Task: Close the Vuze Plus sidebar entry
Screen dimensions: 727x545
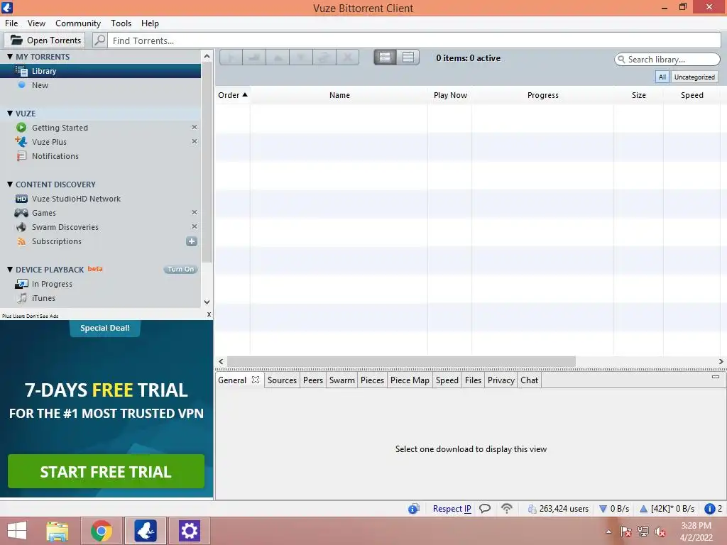Action: pyautogui.click(x=195, y=141)
